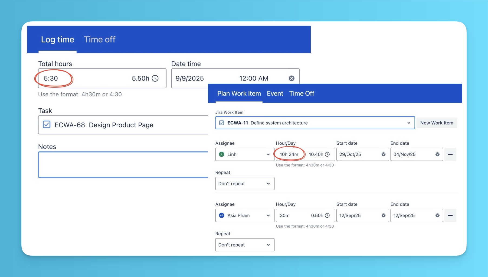Open the first Repeat dropdown under Linh
Image resolution: width=488 pixels, height=277 pixels.
(245, 184)
